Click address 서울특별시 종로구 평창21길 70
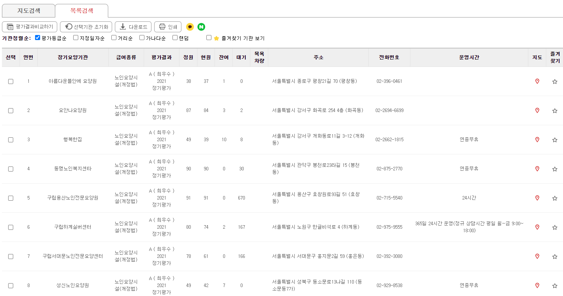Image resolution: width=563 pixels, height=296 pixels. pos(315,81)
